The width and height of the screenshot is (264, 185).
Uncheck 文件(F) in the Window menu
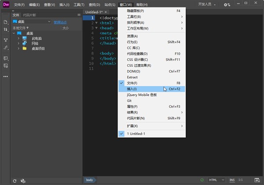(x=132, y=83)
